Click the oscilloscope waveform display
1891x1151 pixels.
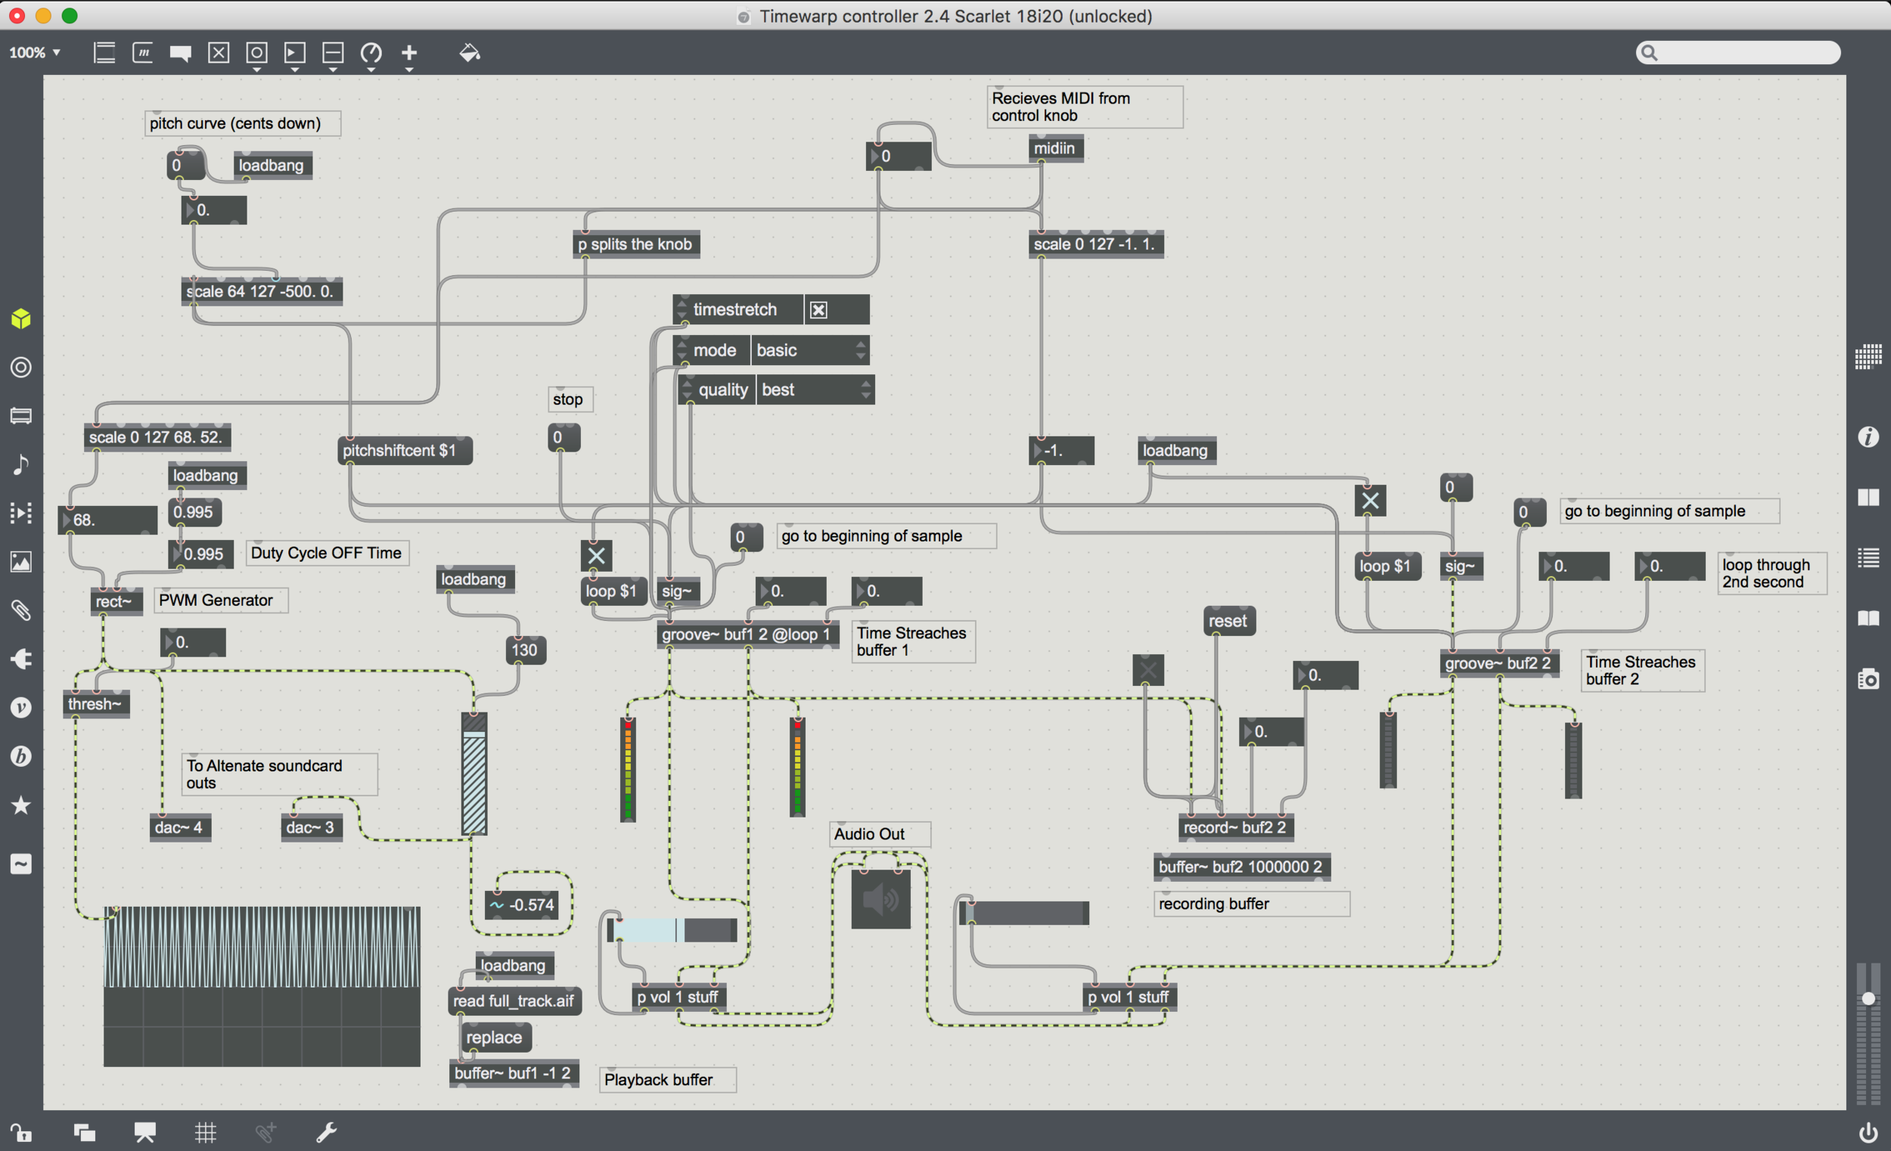click(262, 986)
